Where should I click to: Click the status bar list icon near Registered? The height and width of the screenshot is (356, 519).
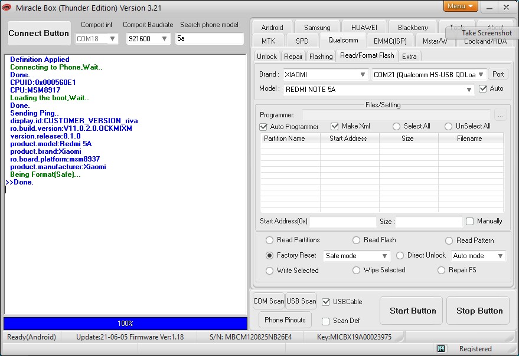[x=441, y=348]
